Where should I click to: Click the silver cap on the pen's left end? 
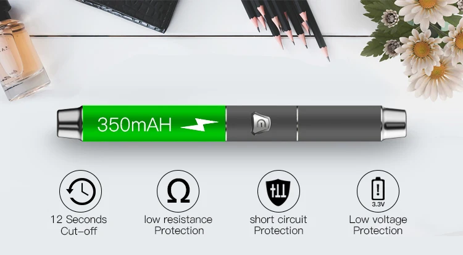point(70,123)
